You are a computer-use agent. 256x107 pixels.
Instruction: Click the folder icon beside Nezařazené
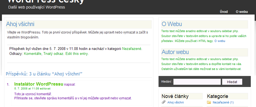(x=209, y=102)
